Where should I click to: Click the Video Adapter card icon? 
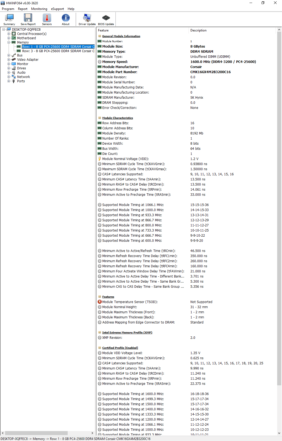(x=14, y=60)
